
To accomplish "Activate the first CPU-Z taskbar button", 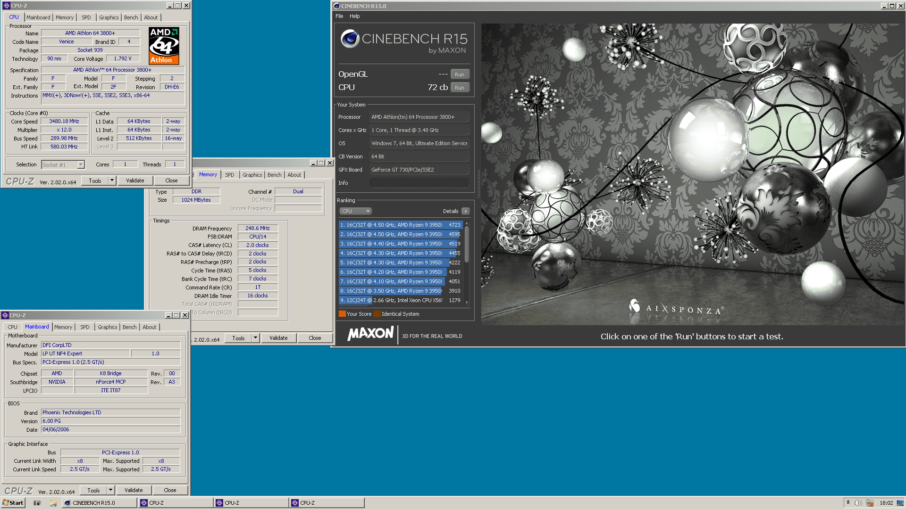I will point(175,503).
